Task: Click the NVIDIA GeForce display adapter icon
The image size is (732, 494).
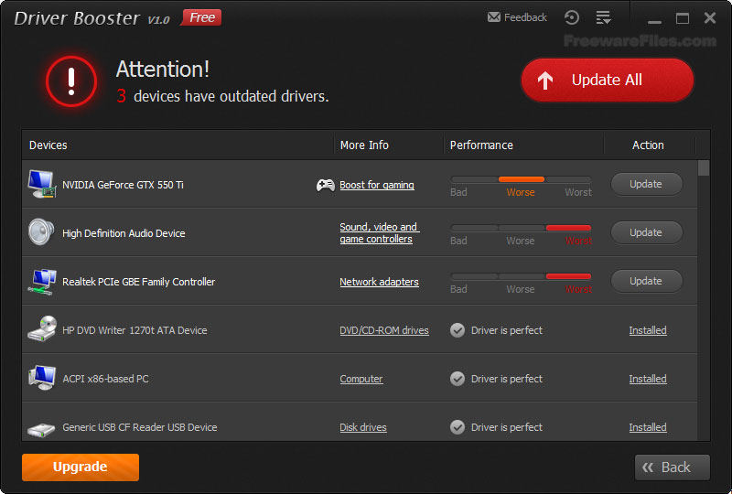Action: pyautogui.click(x=41, y=184)
